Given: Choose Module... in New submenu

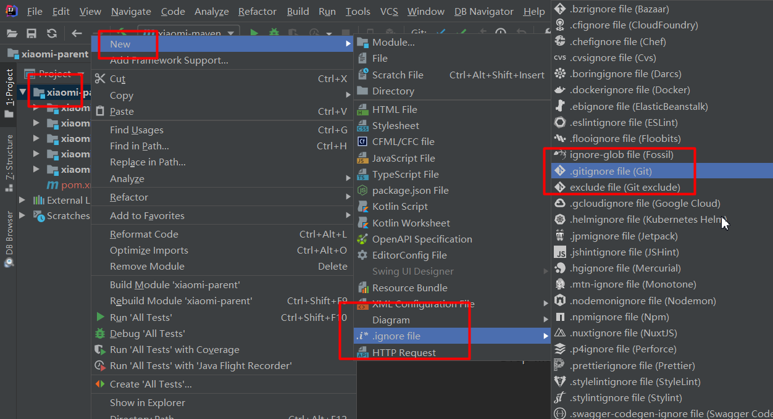Looking at the screenshot, I should coord(453,42).
